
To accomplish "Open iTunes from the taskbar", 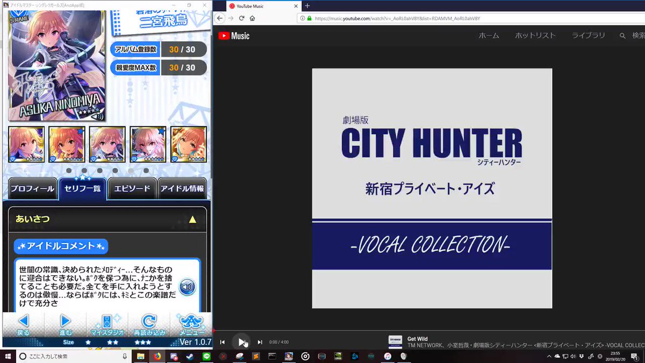I will 388,356.
